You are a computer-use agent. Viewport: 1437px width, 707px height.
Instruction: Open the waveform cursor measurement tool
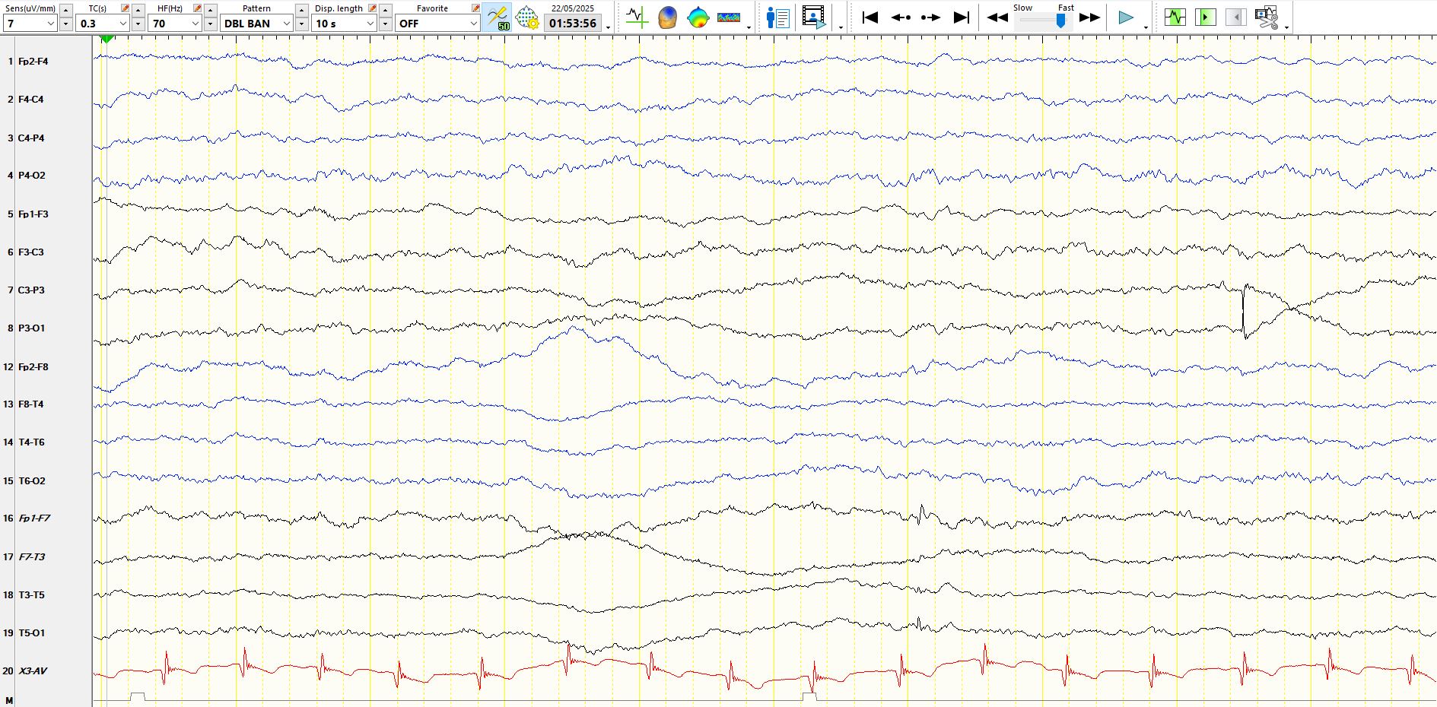pos(637,17)
